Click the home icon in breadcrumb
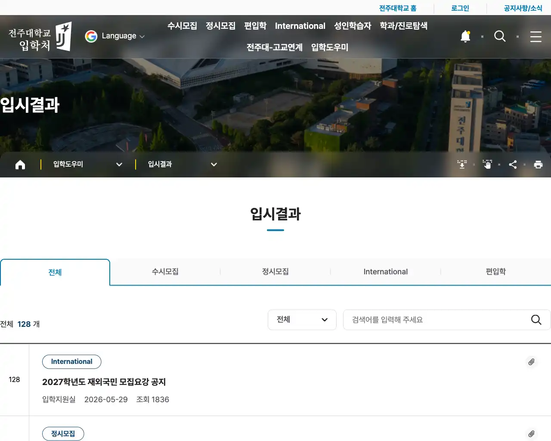Image resolution: width=551 pixels, height=441 pixels. coord(20,165)
